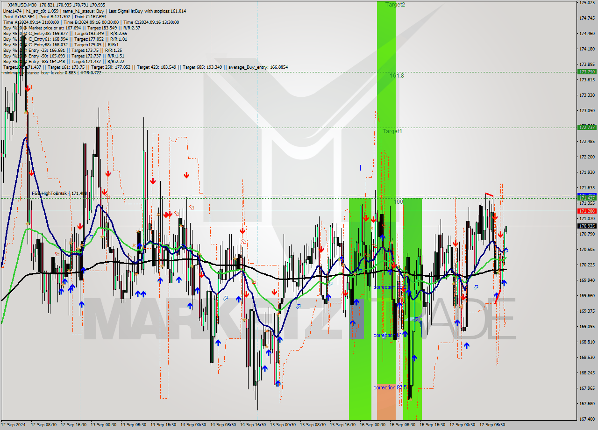Click the 'Target 685: 193.349' text

203,67
